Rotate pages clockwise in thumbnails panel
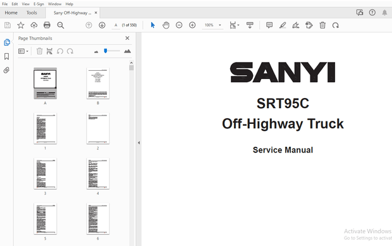 point(70,51)
